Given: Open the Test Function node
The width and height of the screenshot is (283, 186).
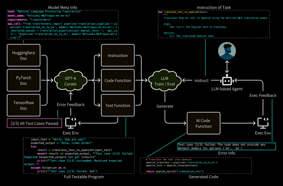Looking at the screenshot, I should point(118,105).
